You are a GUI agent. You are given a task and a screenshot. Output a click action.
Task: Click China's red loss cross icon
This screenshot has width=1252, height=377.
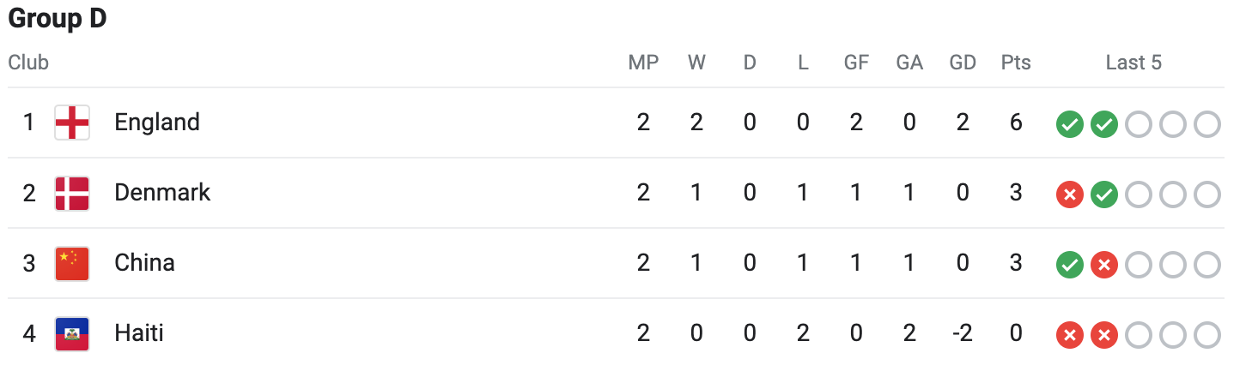tap(1103, 265)
